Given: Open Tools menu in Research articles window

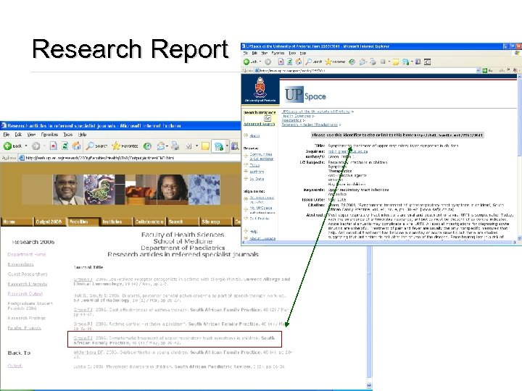Looking at the screenshot, I should [68, 135].
